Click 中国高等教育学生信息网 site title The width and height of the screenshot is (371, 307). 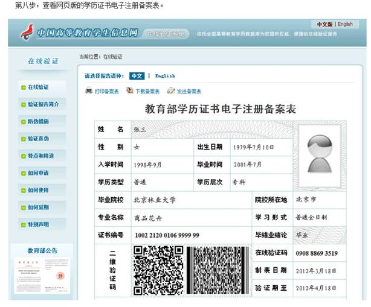point(88,33)
